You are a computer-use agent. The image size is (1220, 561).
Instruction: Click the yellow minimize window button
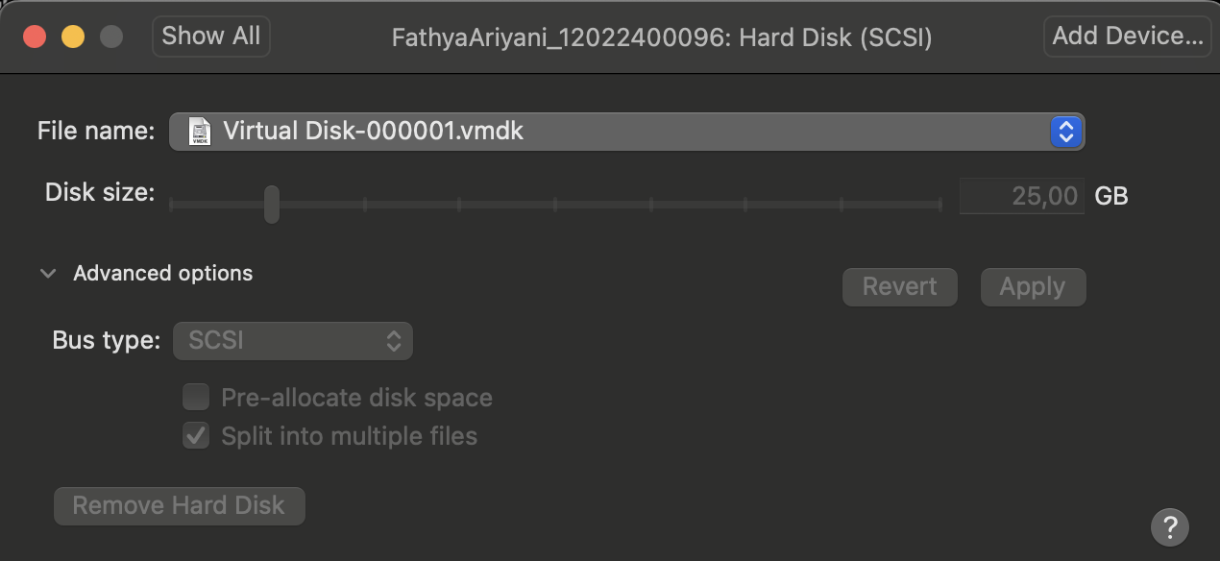pos(73,37)
